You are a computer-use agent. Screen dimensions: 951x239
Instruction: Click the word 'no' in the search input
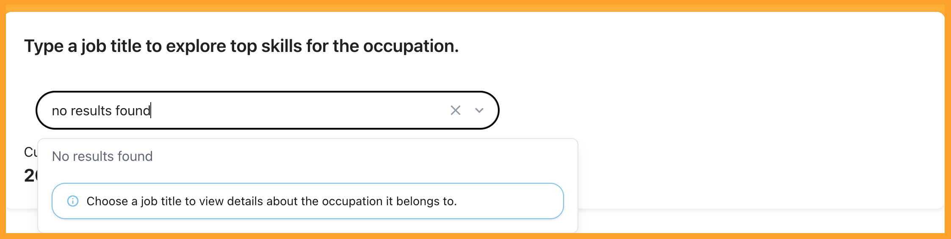coord(59,111)
